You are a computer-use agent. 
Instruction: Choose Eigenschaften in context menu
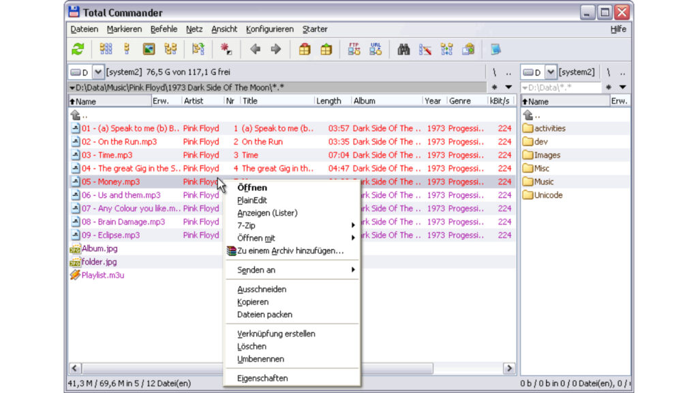[292, 378]
